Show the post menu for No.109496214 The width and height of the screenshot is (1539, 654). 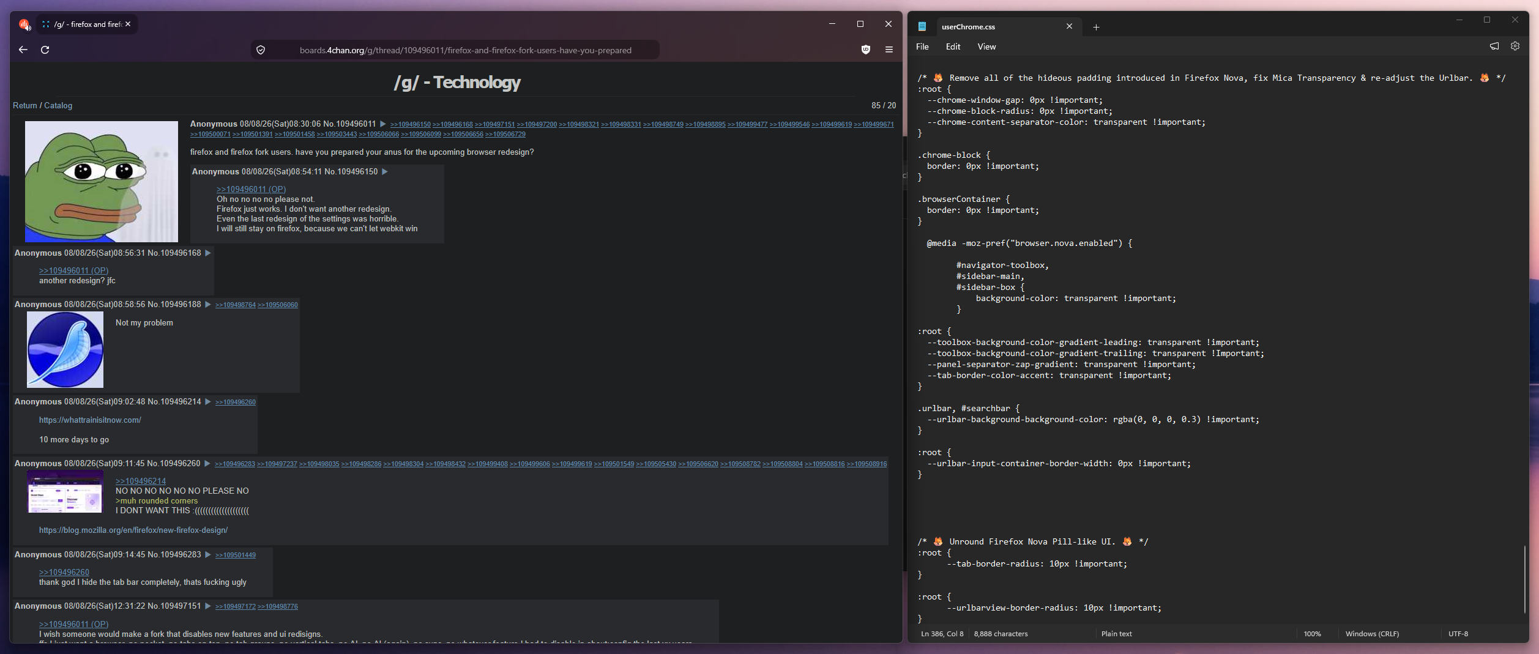point(208,402)
